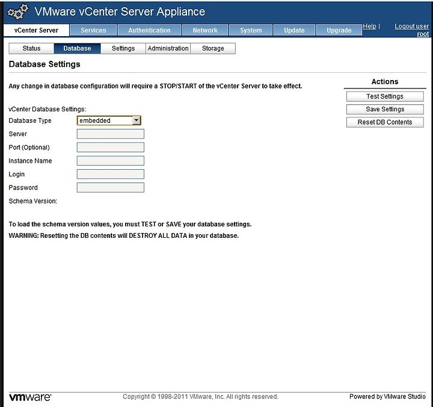Open the Database Type dropdown
Screen dimensions: 433x407
point(109,120)
